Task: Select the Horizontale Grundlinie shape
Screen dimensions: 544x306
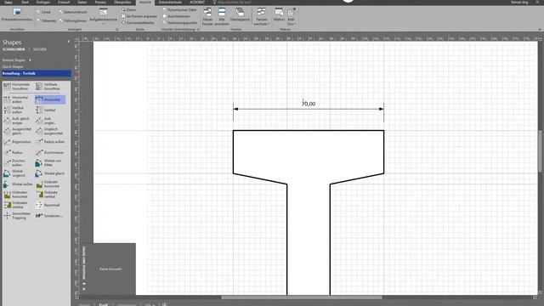Action: (x=17, y=87)
